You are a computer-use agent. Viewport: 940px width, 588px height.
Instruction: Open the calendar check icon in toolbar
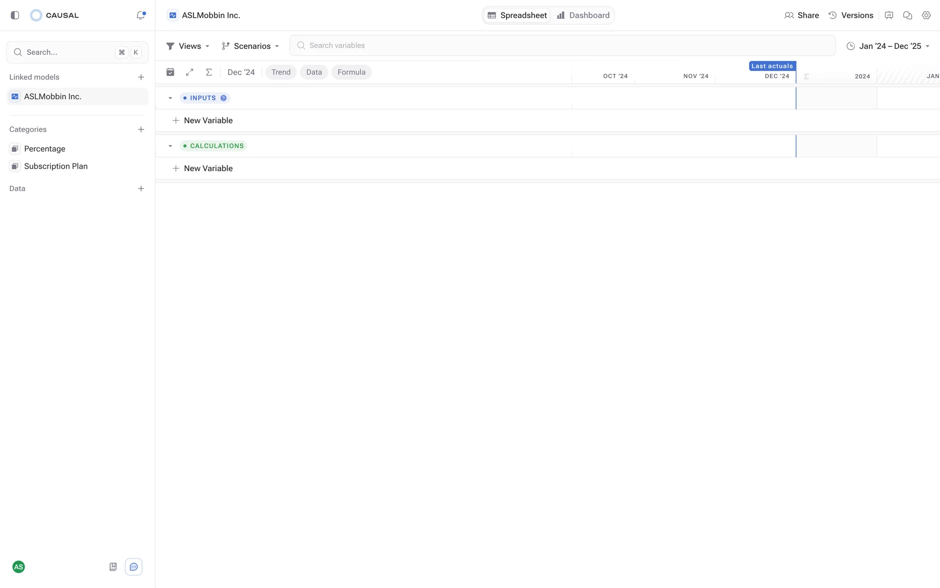pyautogui.click(x=170, y=72)
